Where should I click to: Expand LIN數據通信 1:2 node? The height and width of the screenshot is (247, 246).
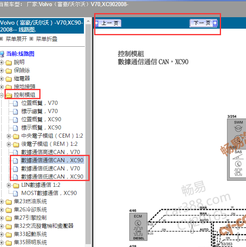(9, 185)
